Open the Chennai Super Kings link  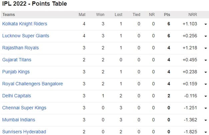point(24,108)
